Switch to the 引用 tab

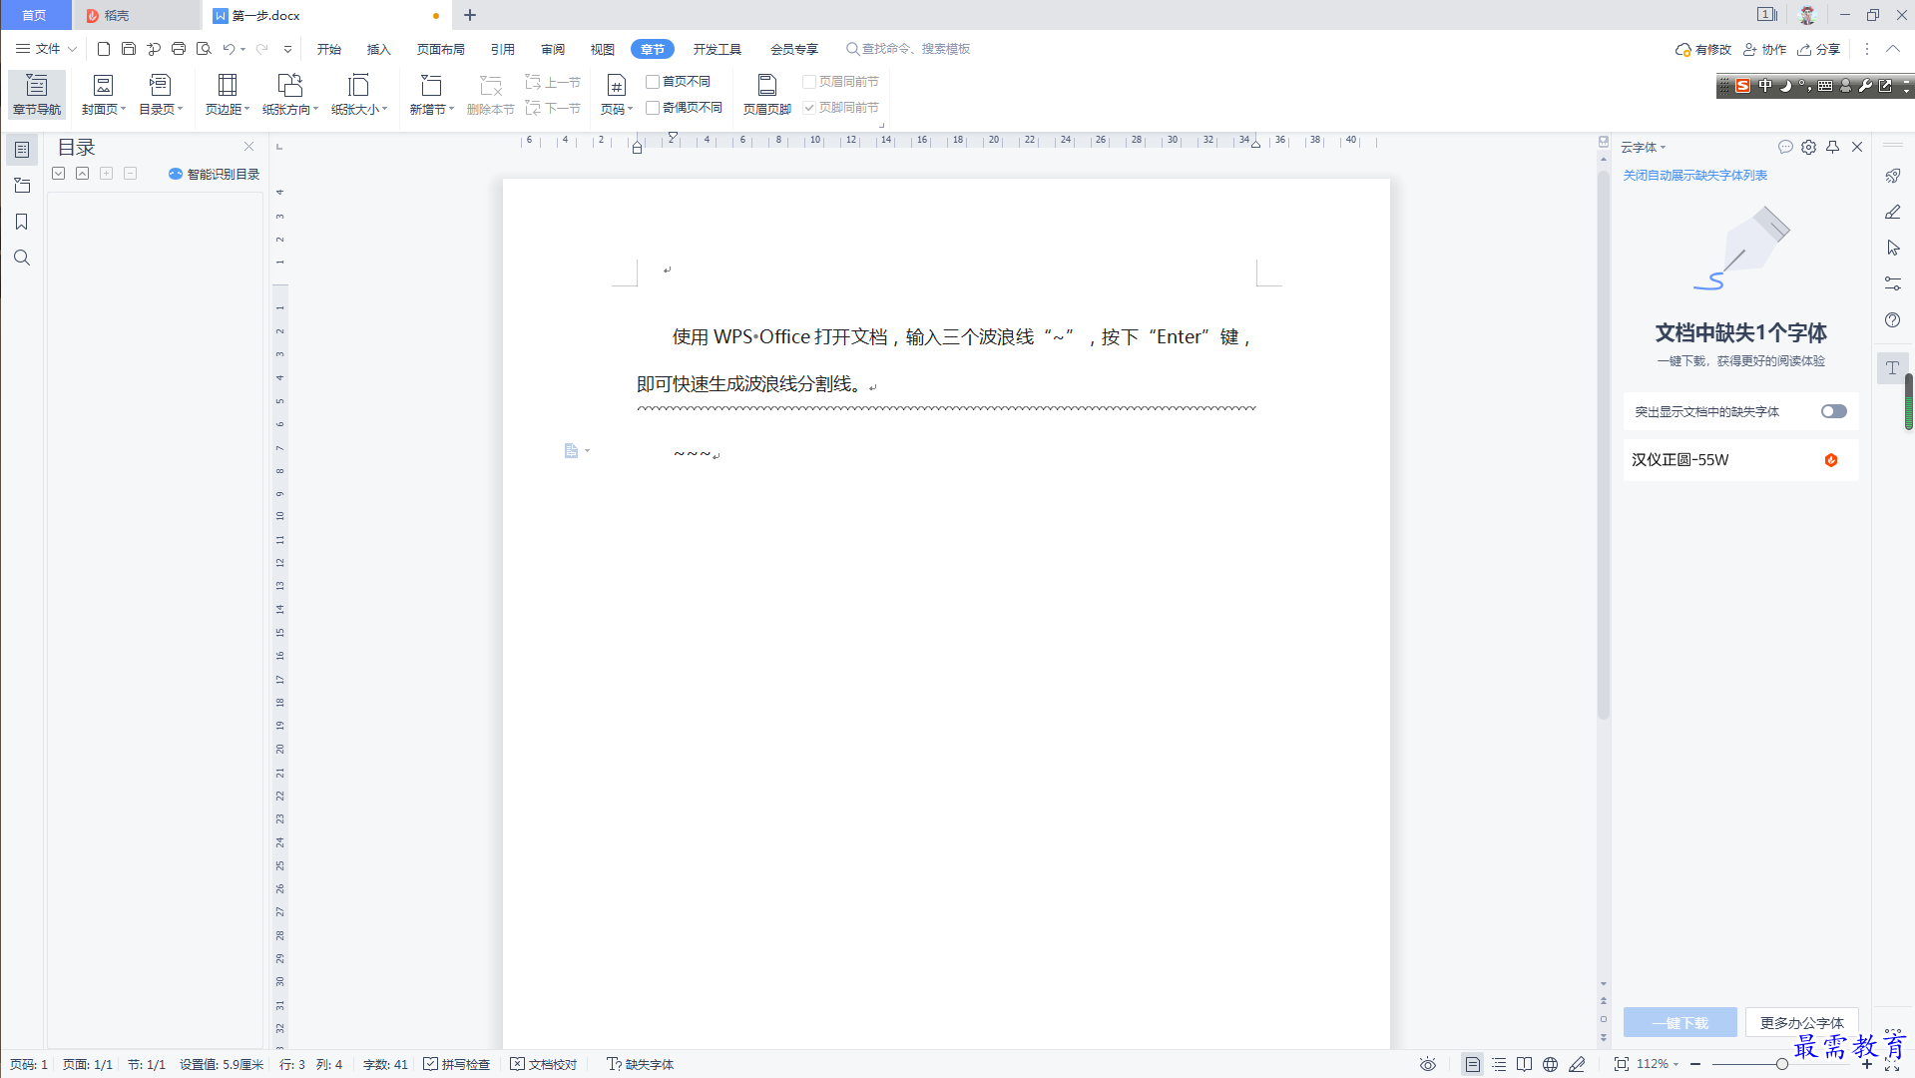tap(502, 49)
